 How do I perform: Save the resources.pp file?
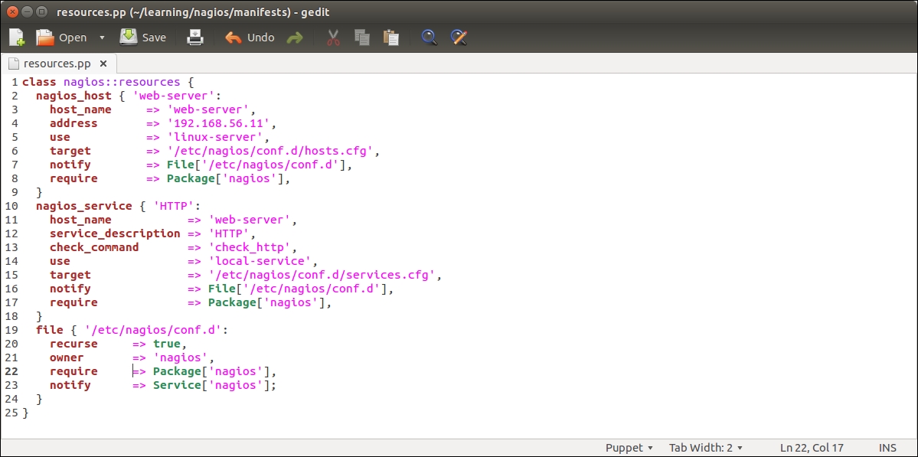point(143,38)
